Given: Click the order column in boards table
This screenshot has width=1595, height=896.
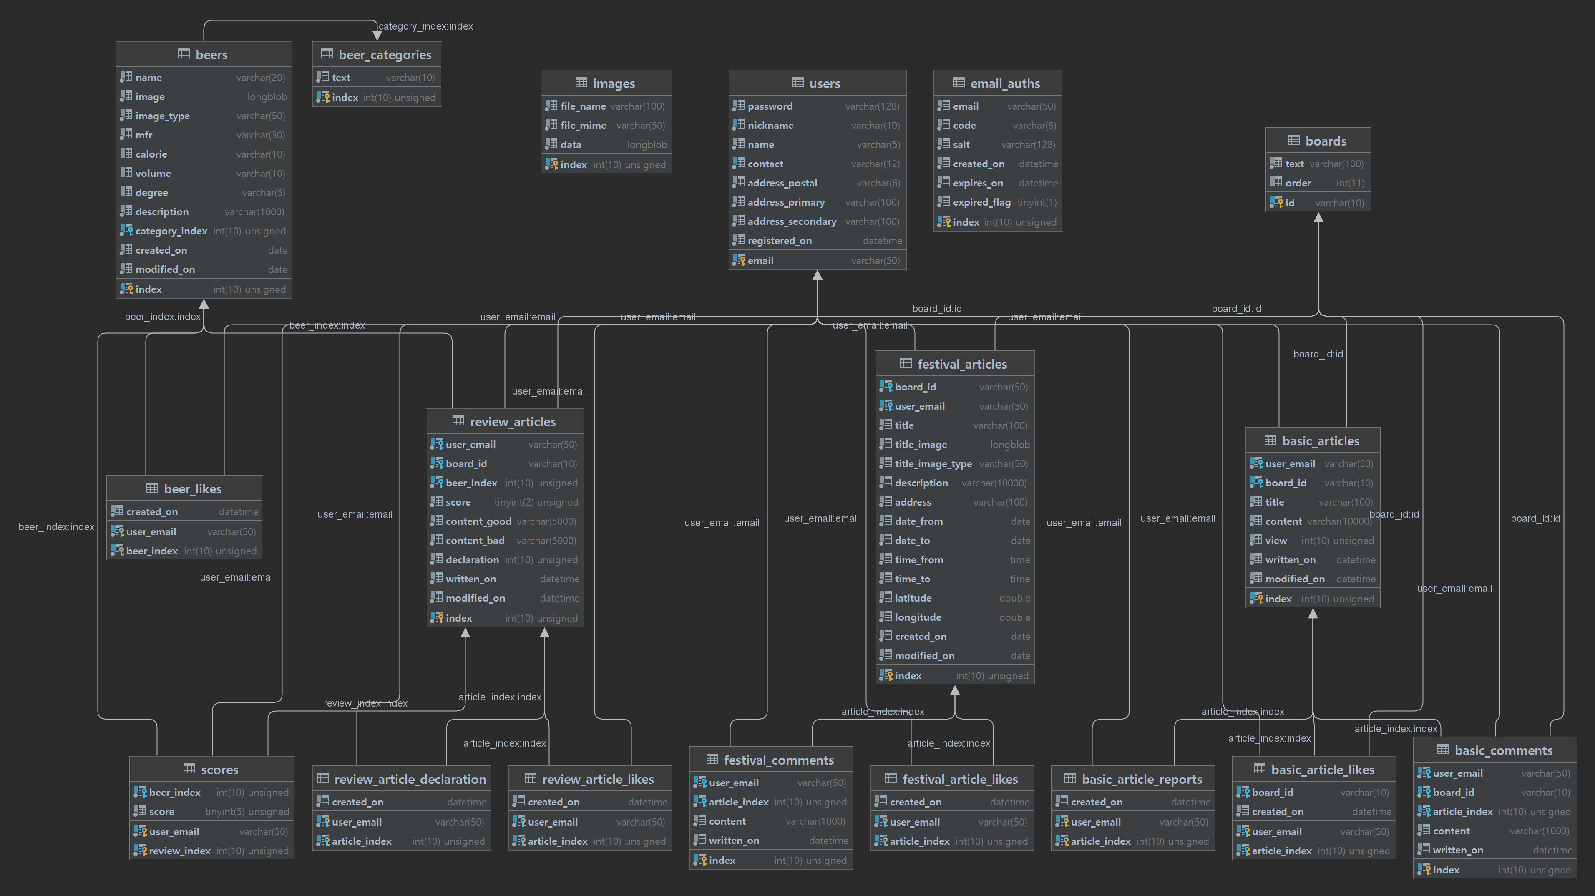Looking at the screenshot, I should (x=1318, y=183).
